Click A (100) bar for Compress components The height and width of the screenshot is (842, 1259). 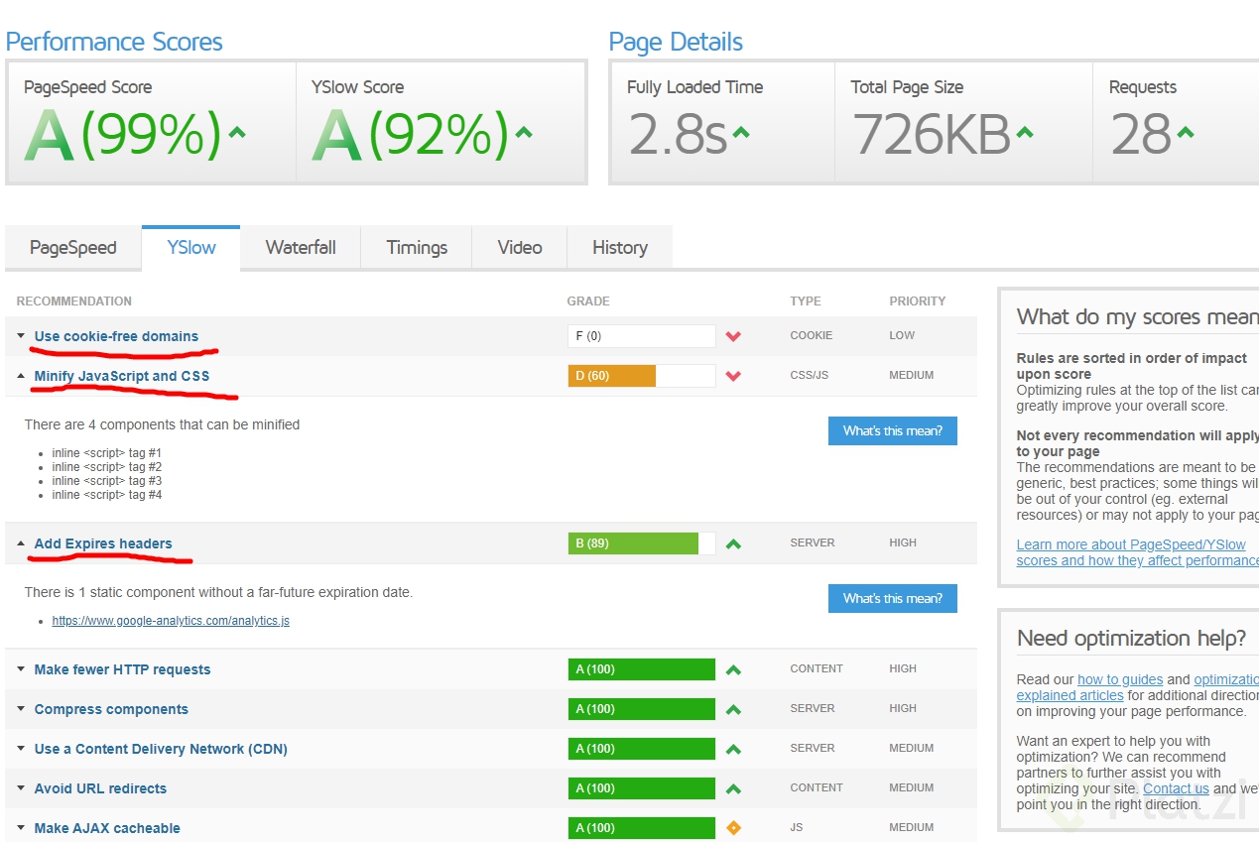coord(642,709)
